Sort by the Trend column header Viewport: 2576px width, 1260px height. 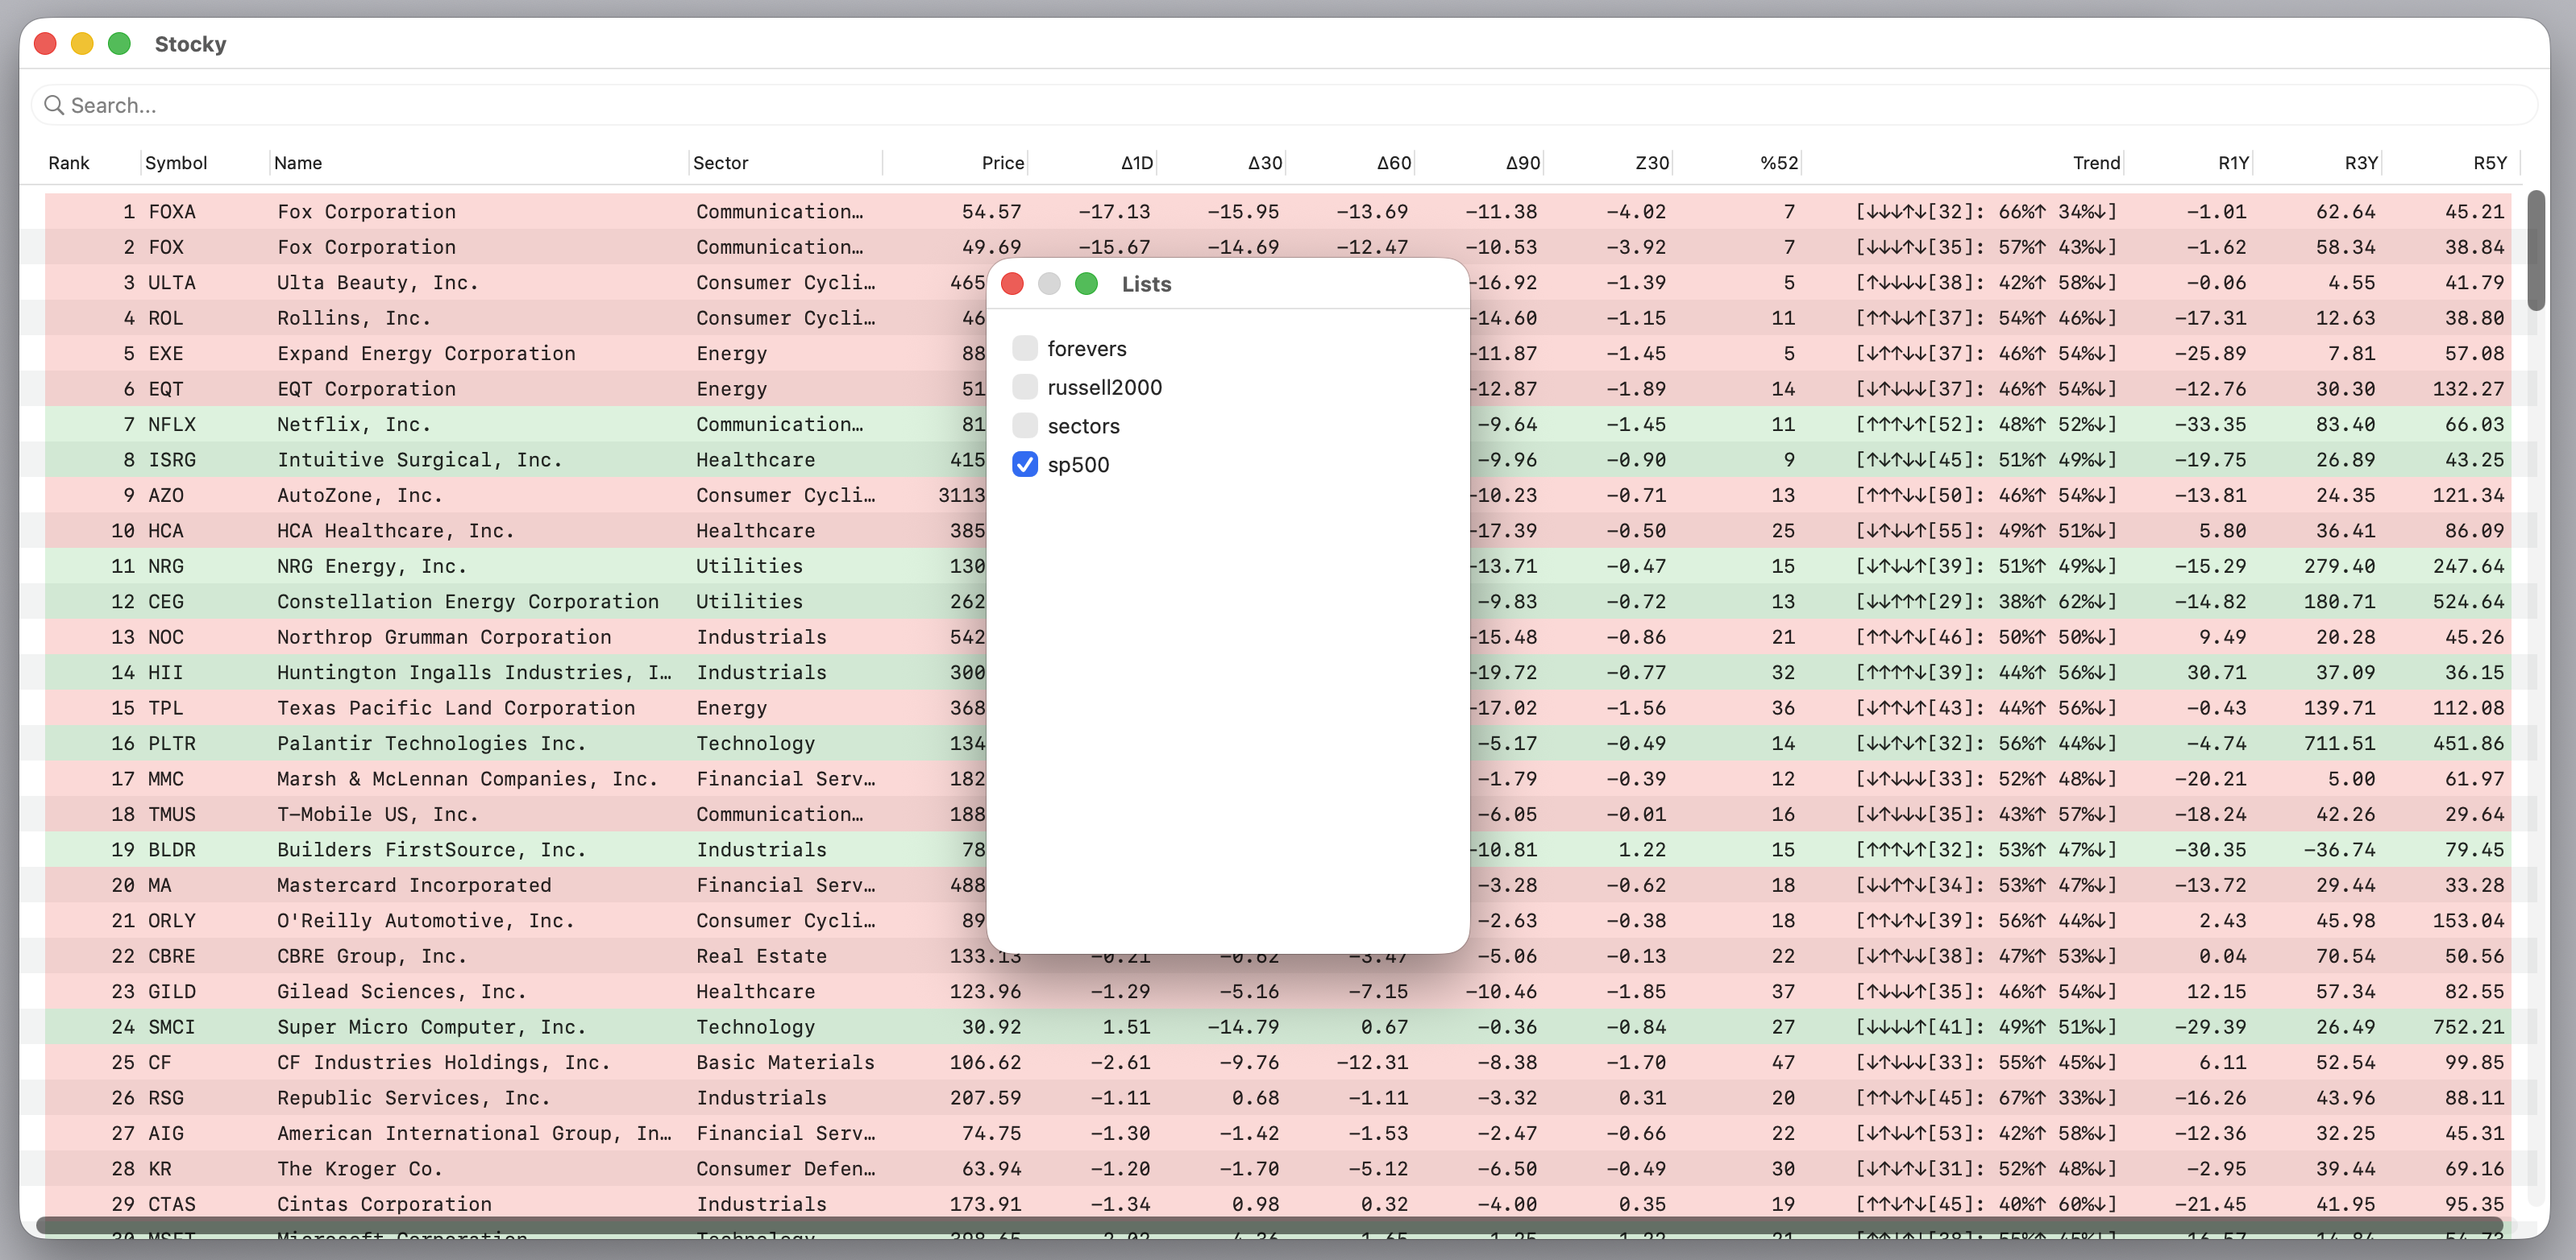pyautogui.click(x=2096, y=163)
